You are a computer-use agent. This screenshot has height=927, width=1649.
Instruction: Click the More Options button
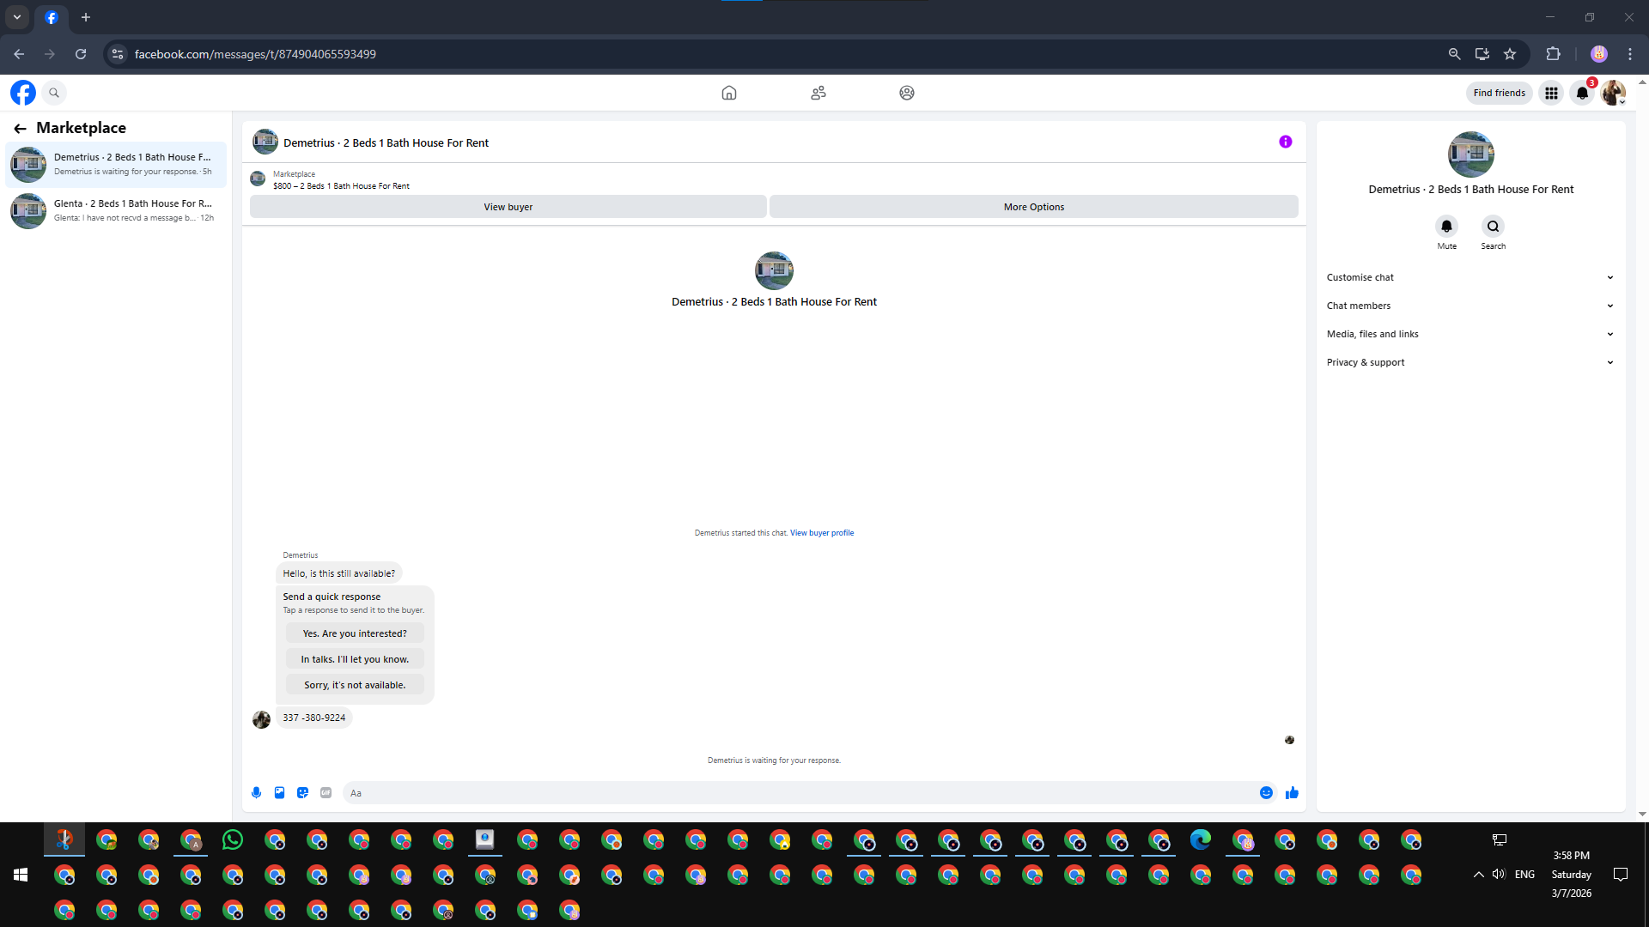(1034, 207)
